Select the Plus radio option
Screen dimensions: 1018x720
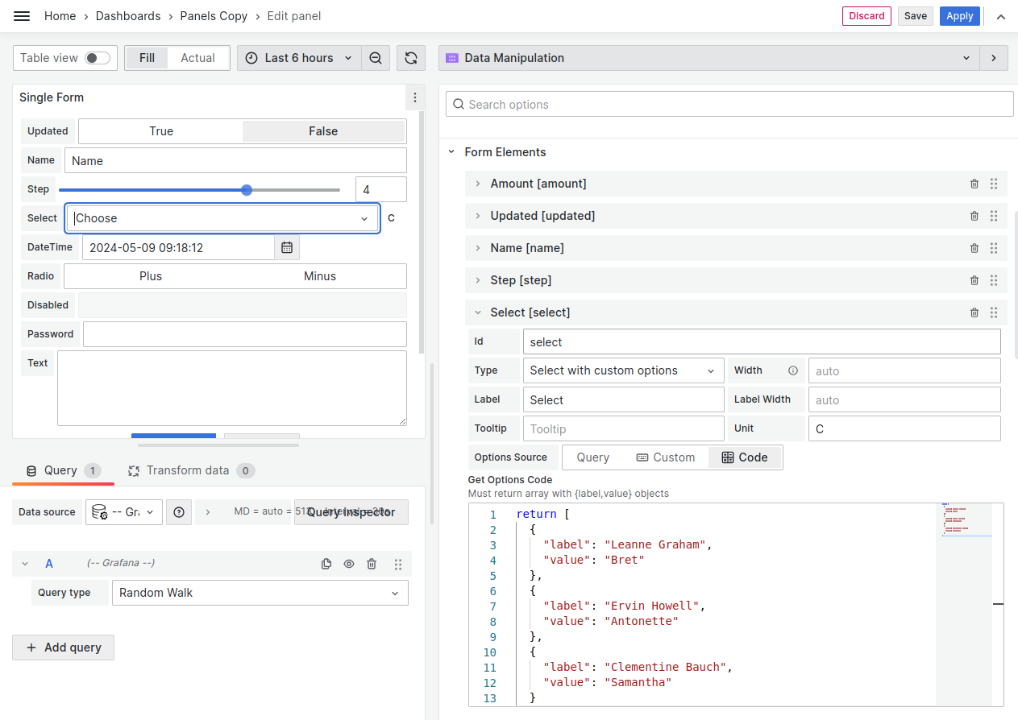pyautogui.click(x=150, y=276)
